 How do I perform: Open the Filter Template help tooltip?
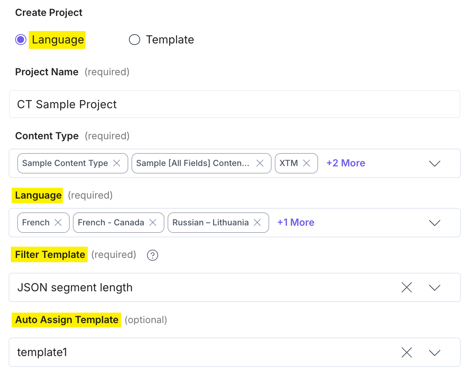click(152, 255)
